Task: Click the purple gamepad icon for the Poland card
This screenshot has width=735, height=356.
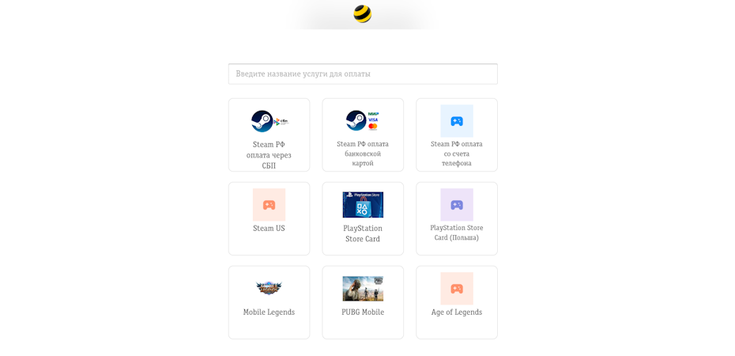Action: point(457,204)
